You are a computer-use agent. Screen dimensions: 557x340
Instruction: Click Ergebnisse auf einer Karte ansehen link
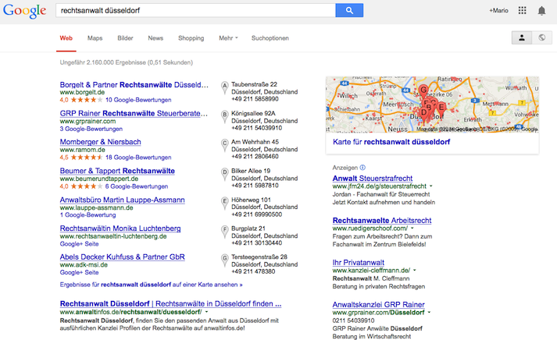pyautogui.click(x=151, y=285)
